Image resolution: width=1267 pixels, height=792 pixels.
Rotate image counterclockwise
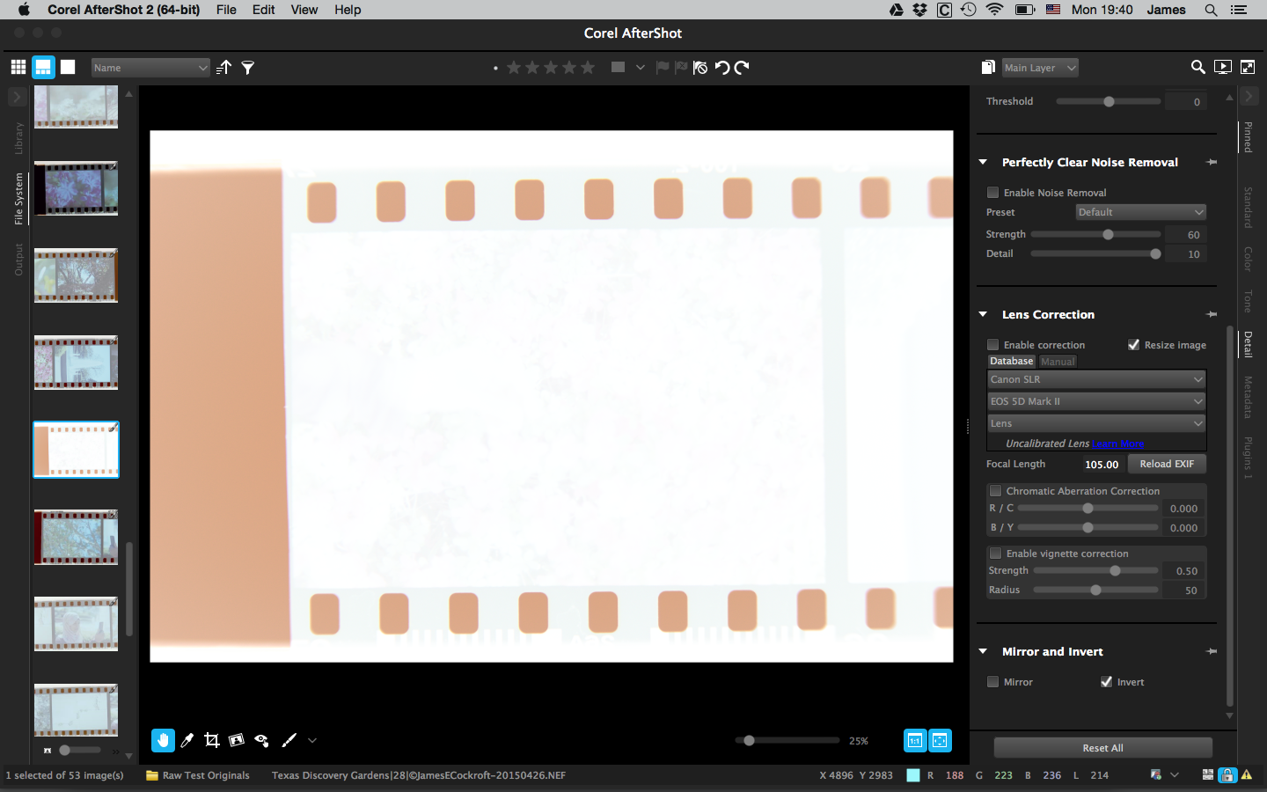721,67
